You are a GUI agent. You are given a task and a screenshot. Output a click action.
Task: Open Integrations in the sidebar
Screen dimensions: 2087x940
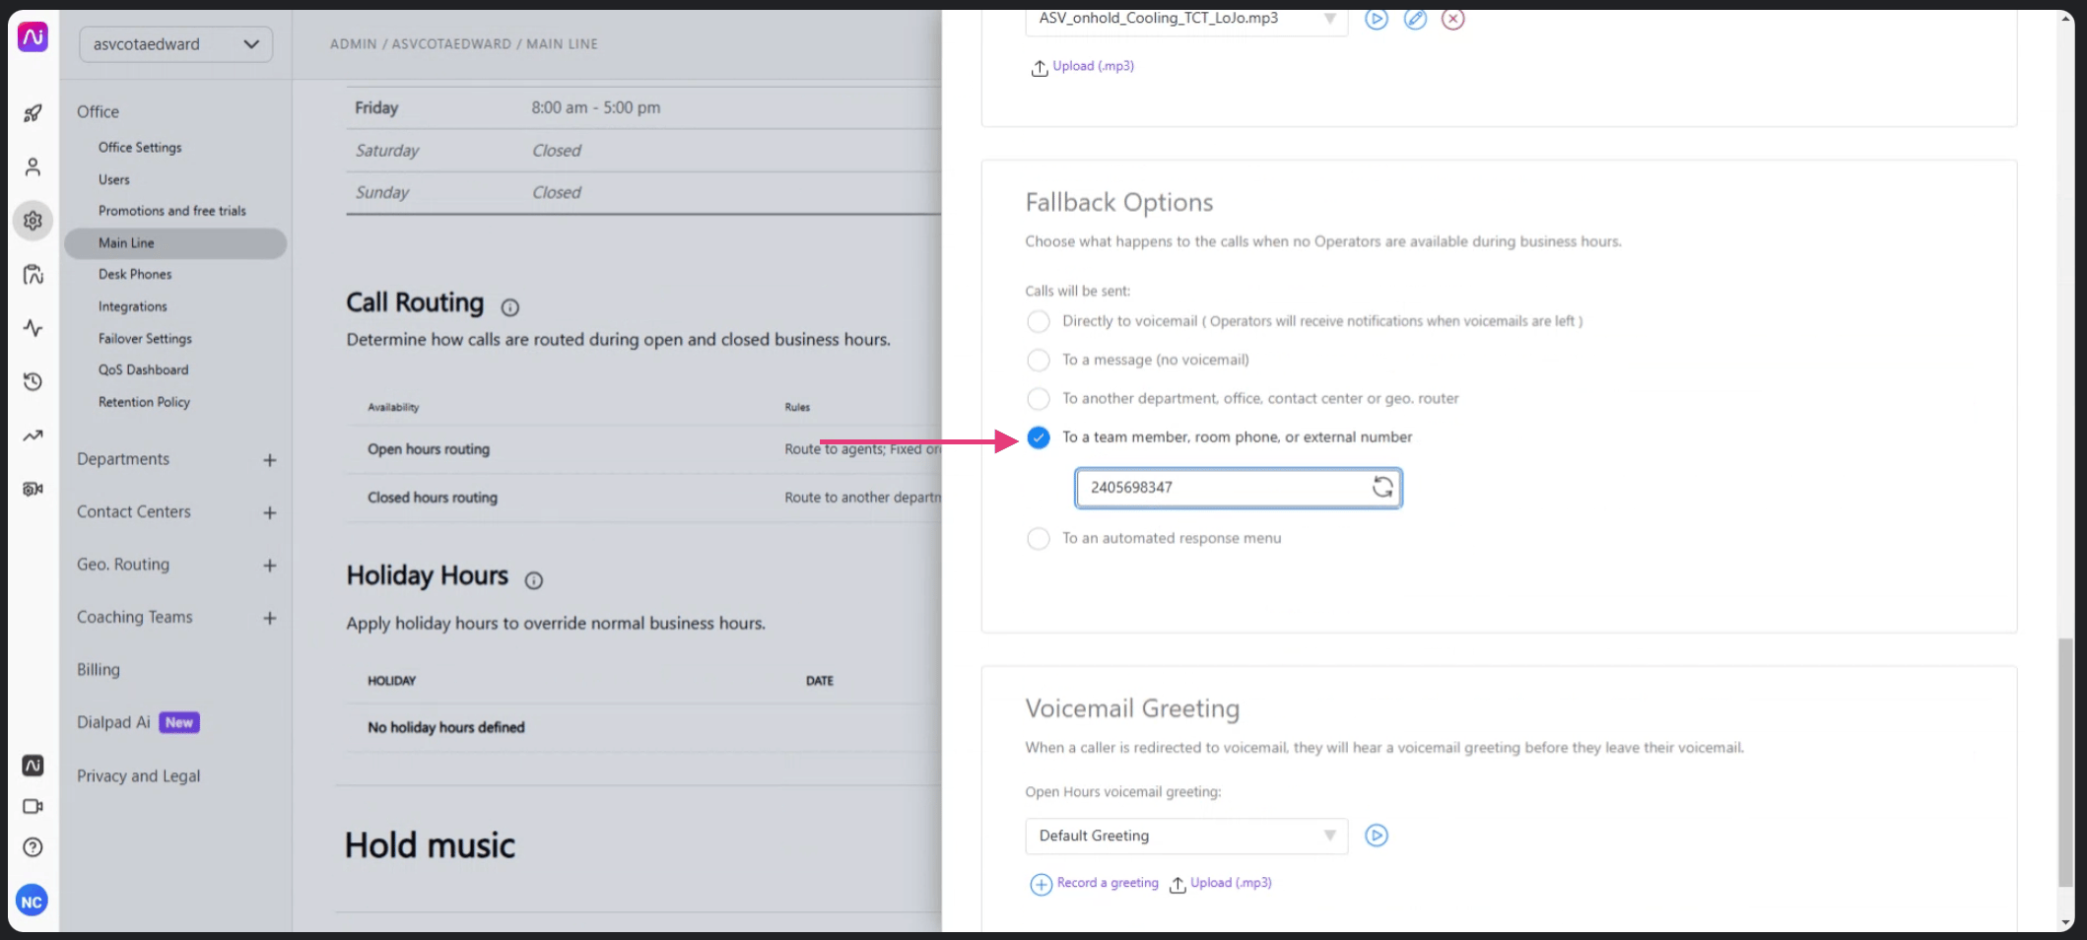(133, 306)
